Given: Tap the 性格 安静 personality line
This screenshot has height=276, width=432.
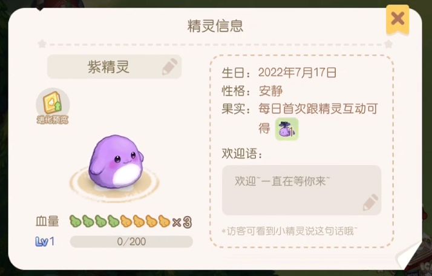Looking at the screenshot, I should (x=252, y=91).
